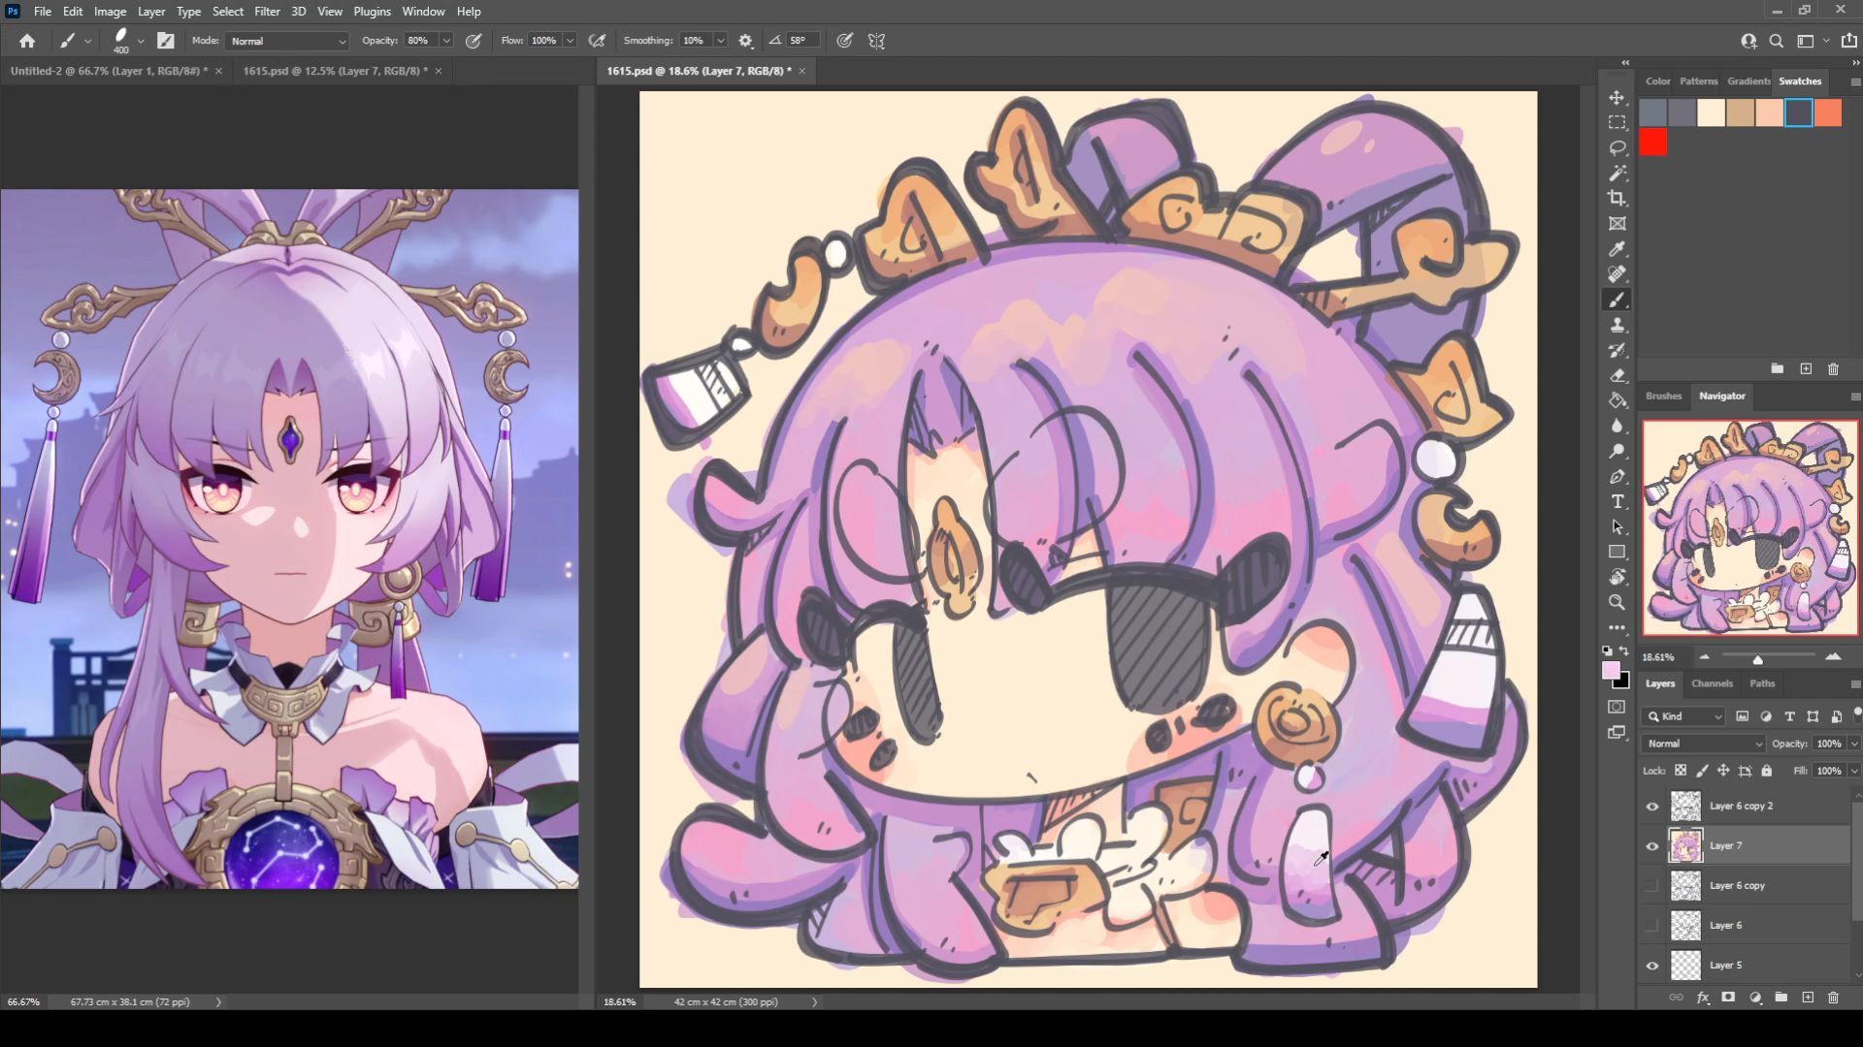
Task: Switch to the Gradients tab
Action: point(1748,81)
